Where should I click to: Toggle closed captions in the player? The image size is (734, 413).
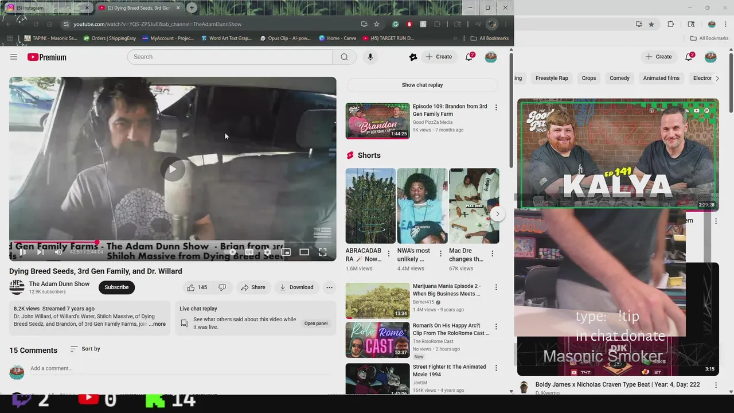pos(249,252)
